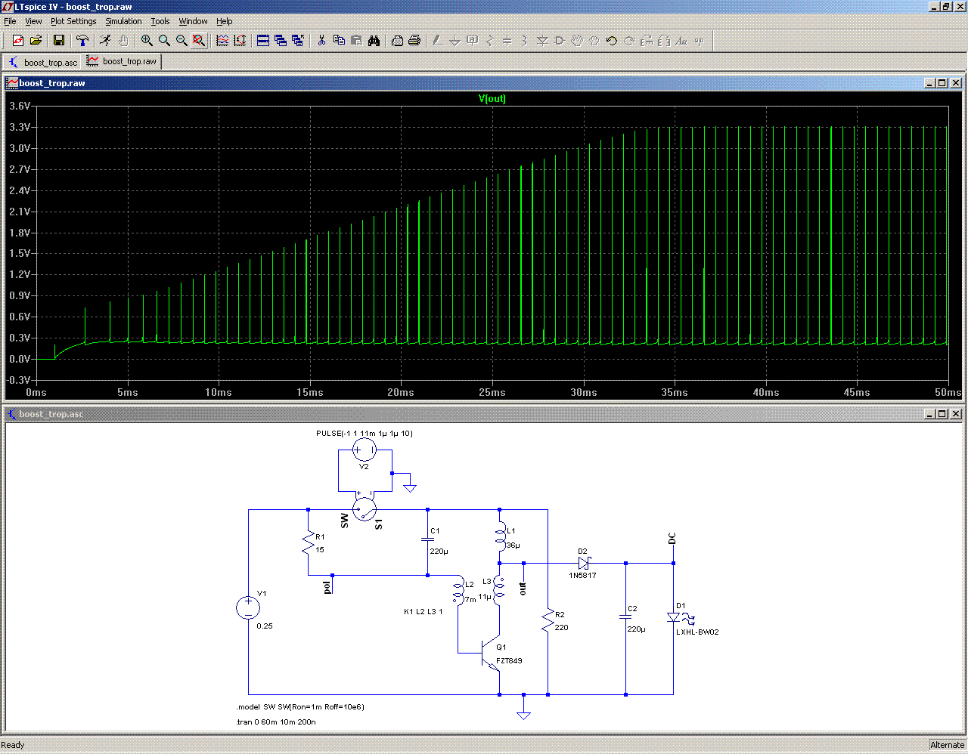968x754 pixels.
Task: Open the Simulation menu
Action: tap(123, 21)
